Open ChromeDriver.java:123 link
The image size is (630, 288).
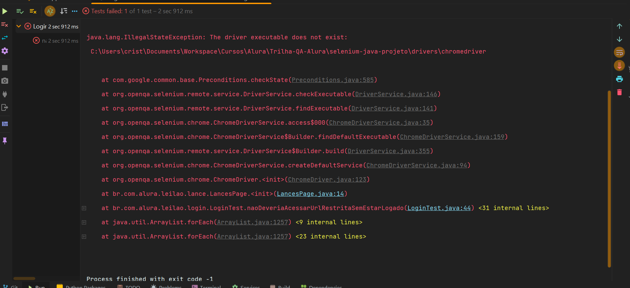(327, 180)
